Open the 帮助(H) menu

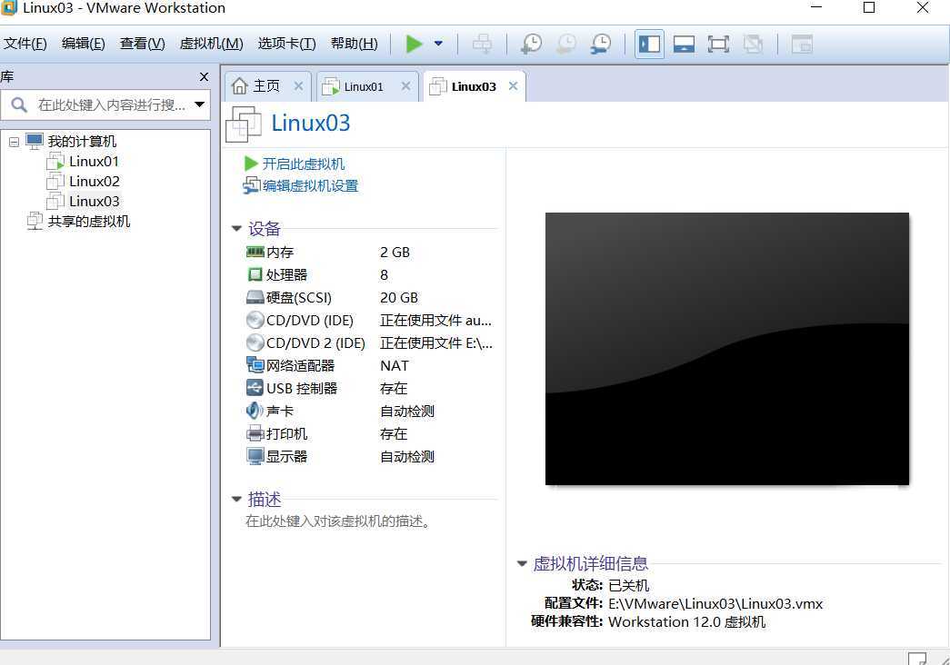coord(354,44)
